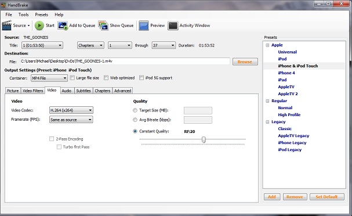Select the AppleTV preset

286,87
